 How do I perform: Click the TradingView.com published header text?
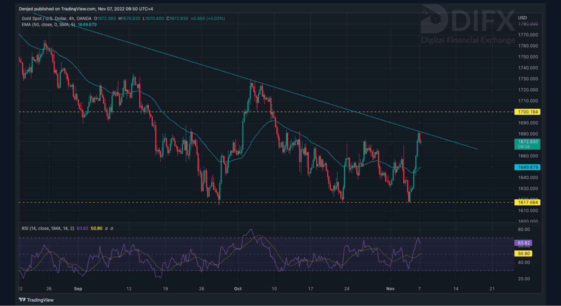pos(86,9)
